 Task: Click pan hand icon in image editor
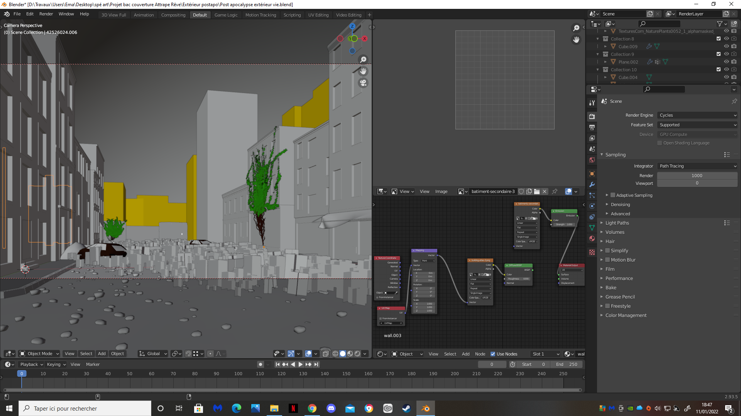(x=576, y=40)
